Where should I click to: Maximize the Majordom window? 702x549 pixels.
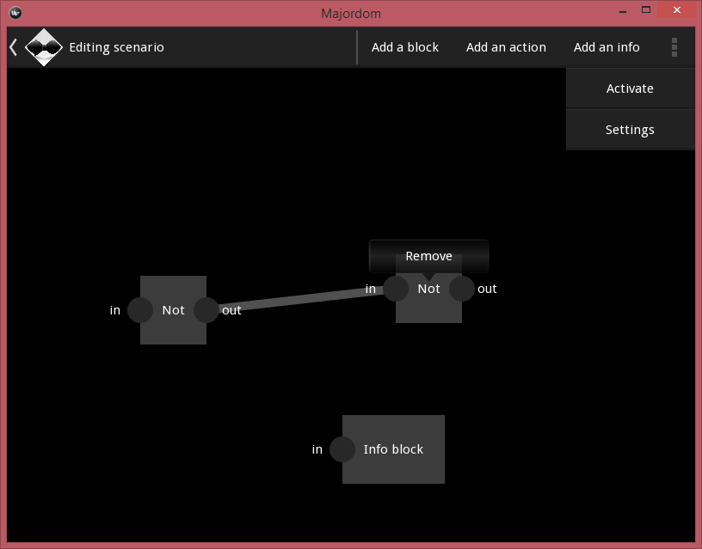[x=645, y=10]
